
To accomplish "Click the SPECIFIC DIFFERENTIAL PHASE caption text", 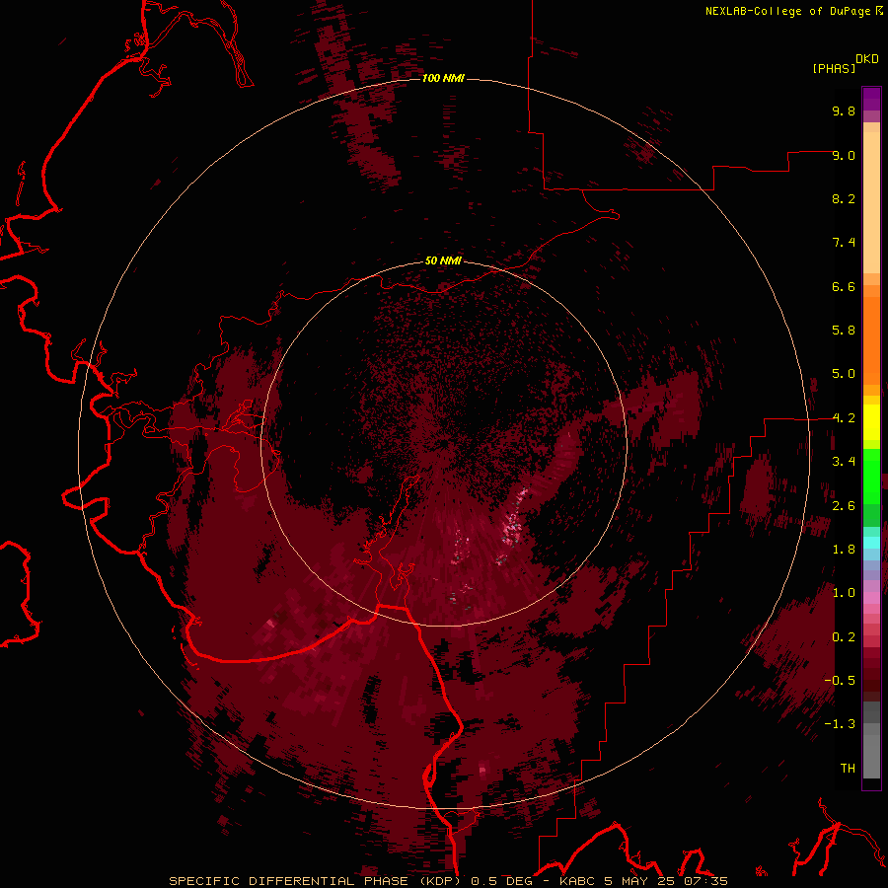I will [288, 881].
